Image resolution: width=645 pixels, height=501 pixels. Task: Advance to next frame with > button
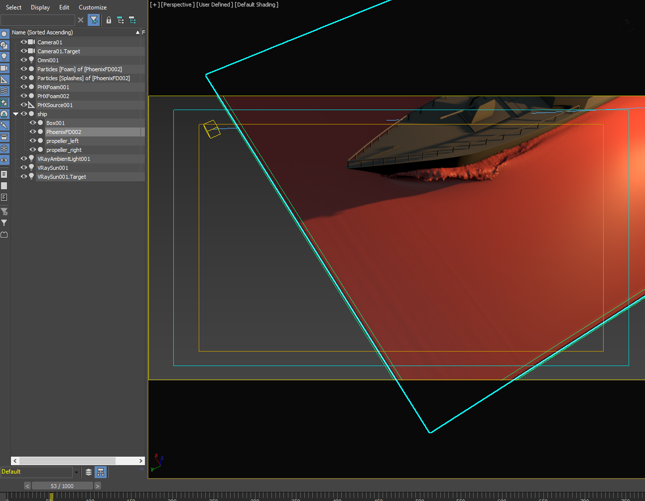tap(98, 486)
